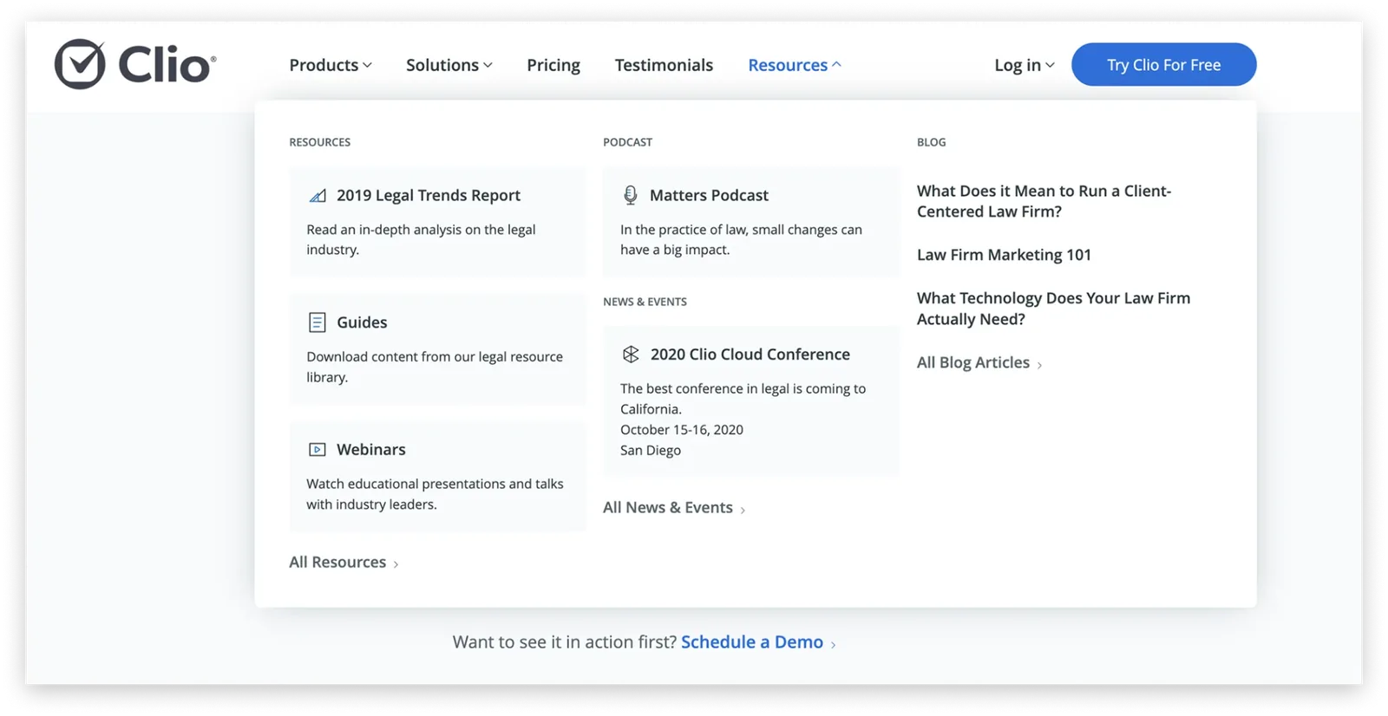This screenshot has width=1388, height=716.
Task: Read the Client-Centered Law Firm blog article
Action: (x=1044, y=201)
